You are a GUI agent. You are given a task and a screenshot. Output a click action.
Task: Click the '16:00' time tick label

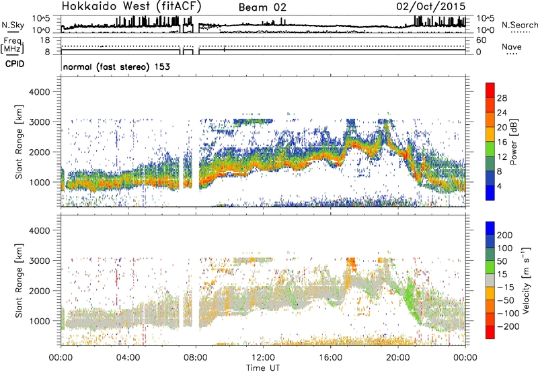point(330,358)
